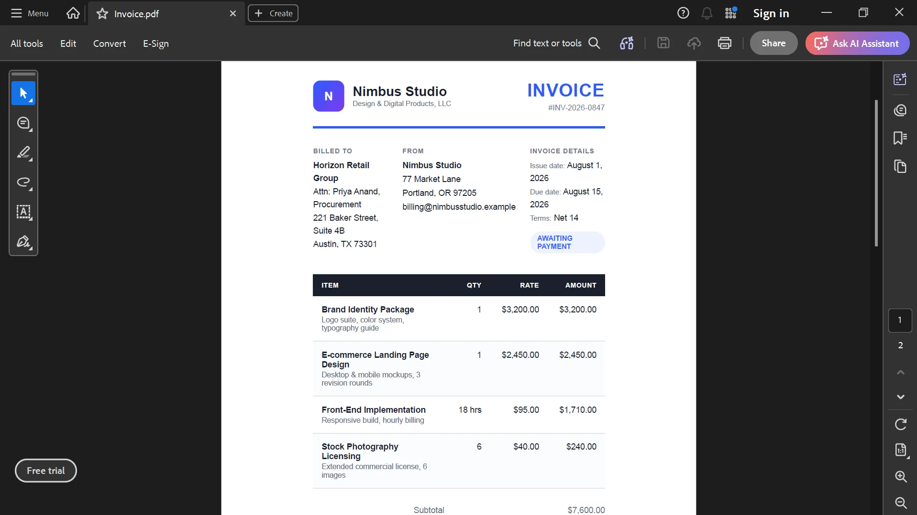Restore down the Acrobat window
This screenshot has height=515, width=917.
pyautogui.click(x=863, y=13)
